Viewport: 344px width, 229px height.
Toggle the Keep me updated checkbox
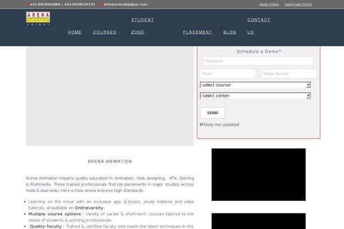tap(201, 124)
